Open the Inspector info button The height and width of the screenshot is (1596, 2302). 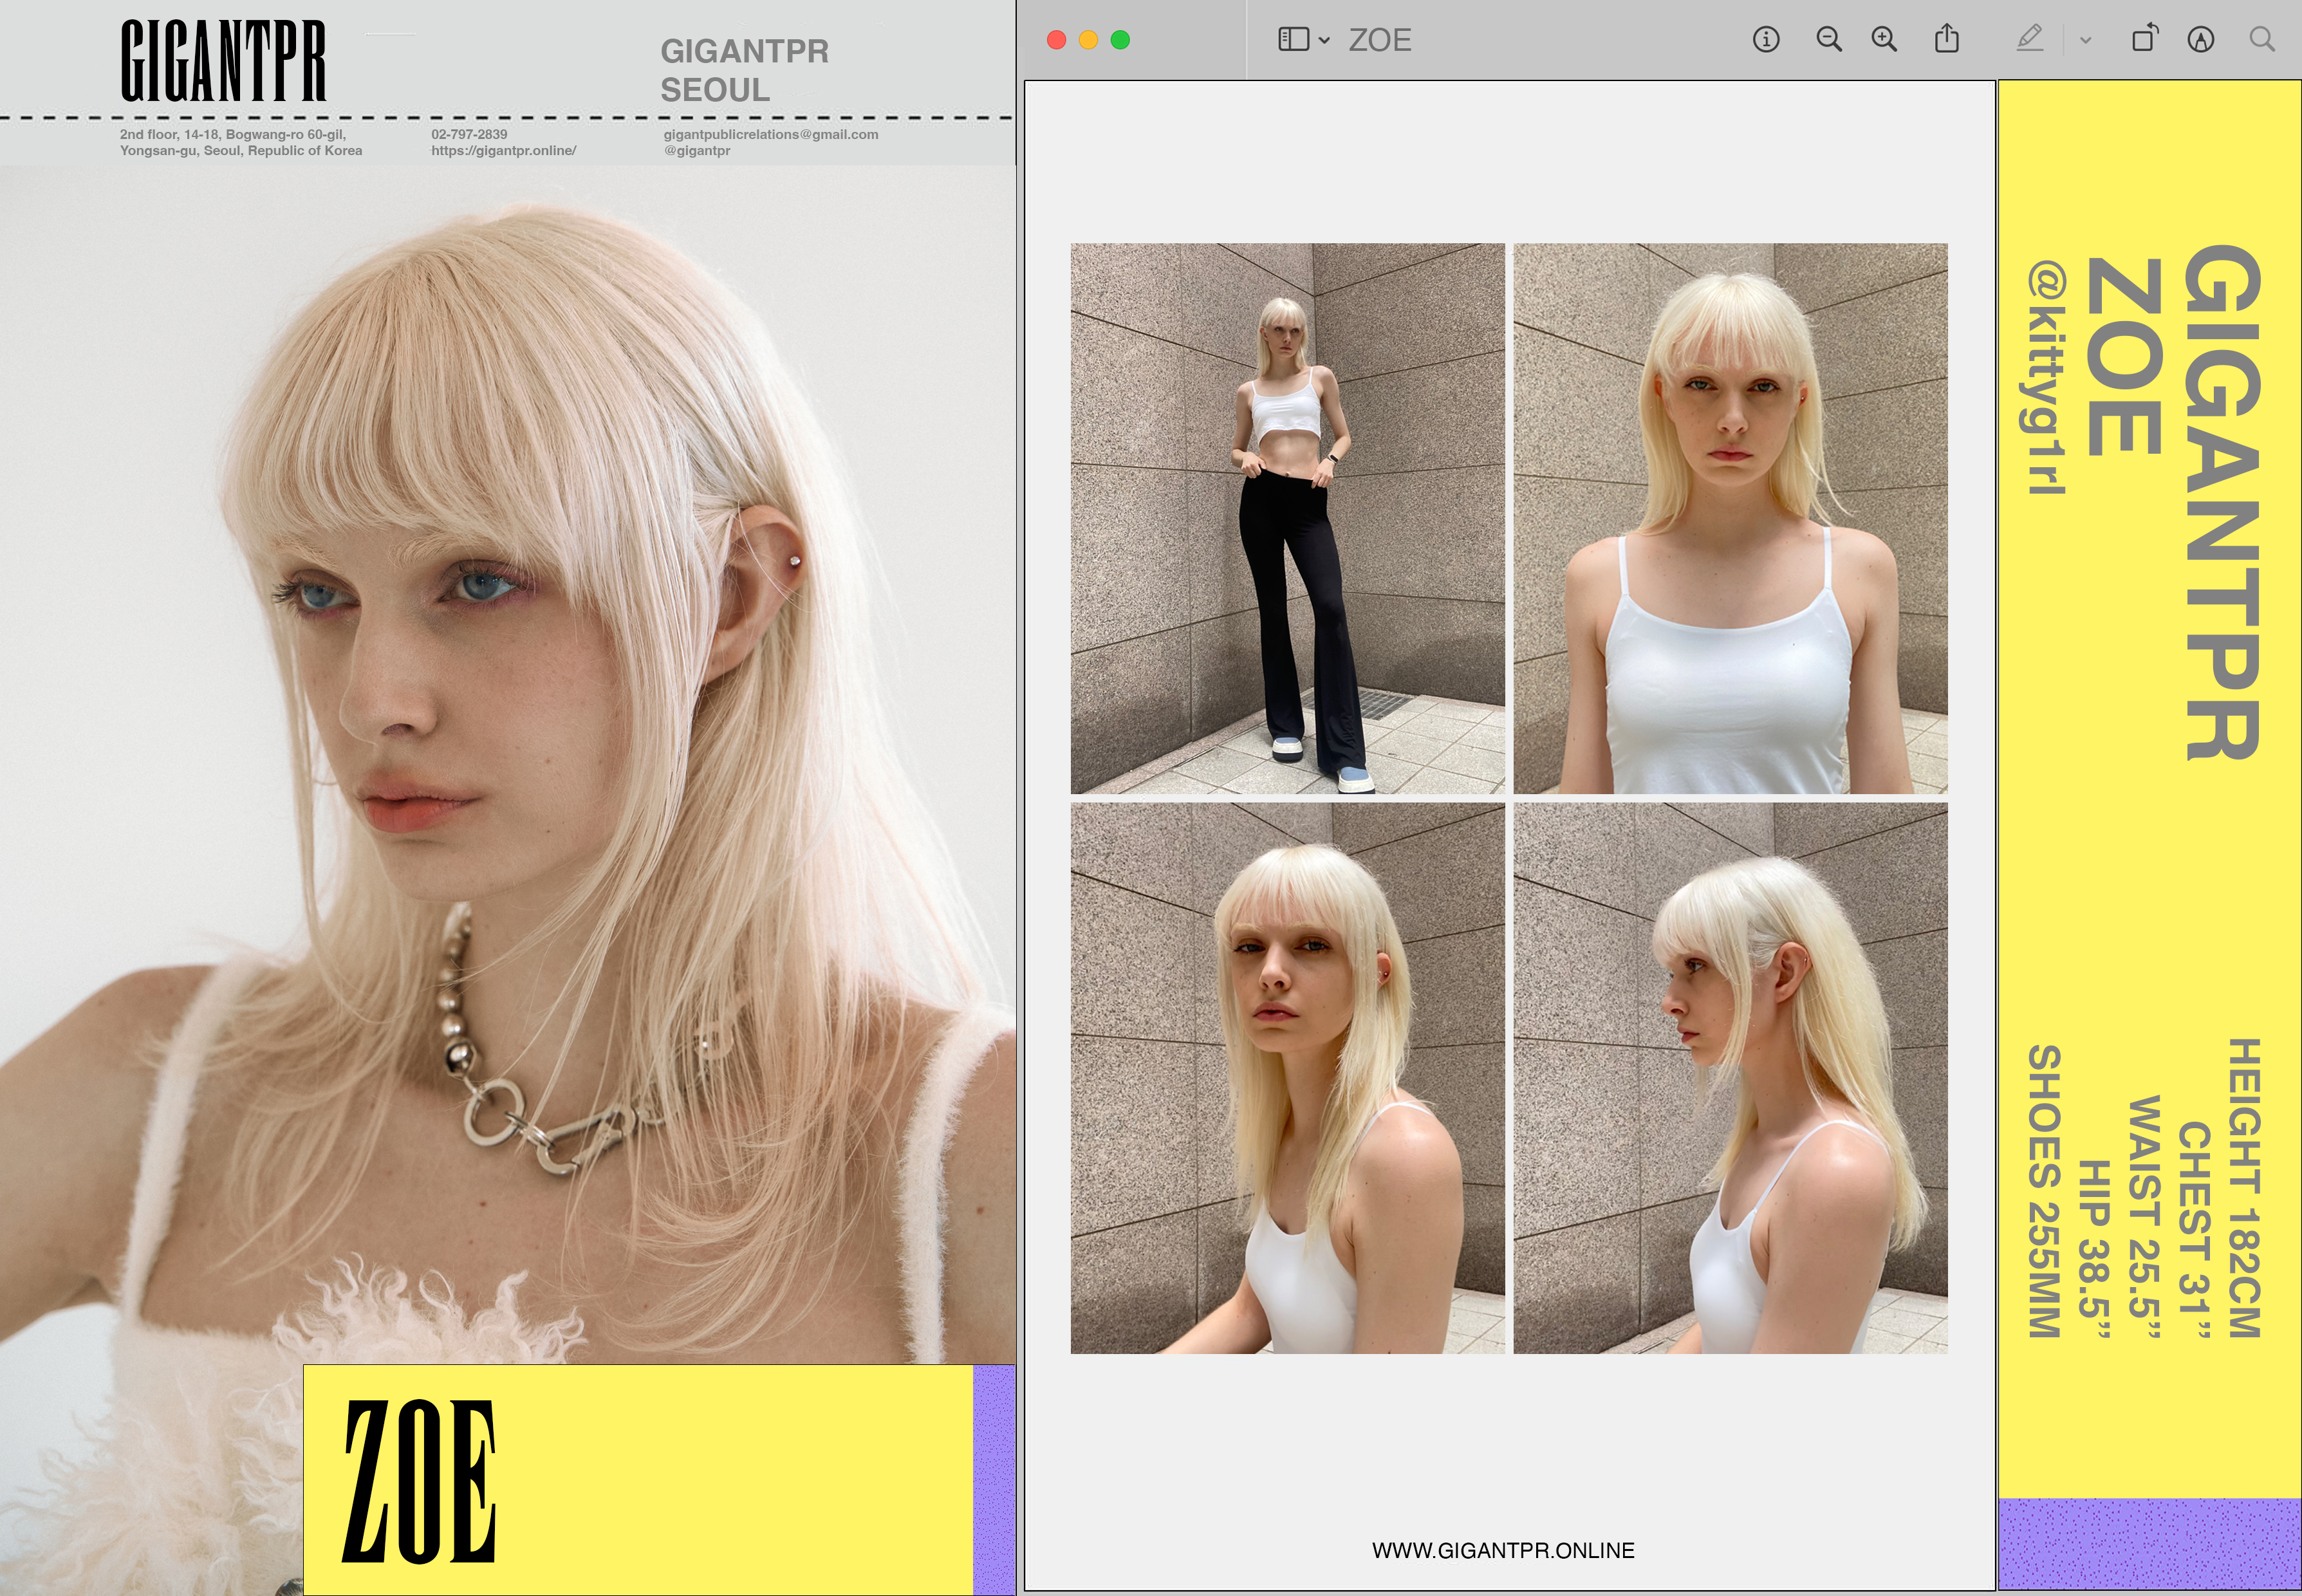(x=1765, y=40)
